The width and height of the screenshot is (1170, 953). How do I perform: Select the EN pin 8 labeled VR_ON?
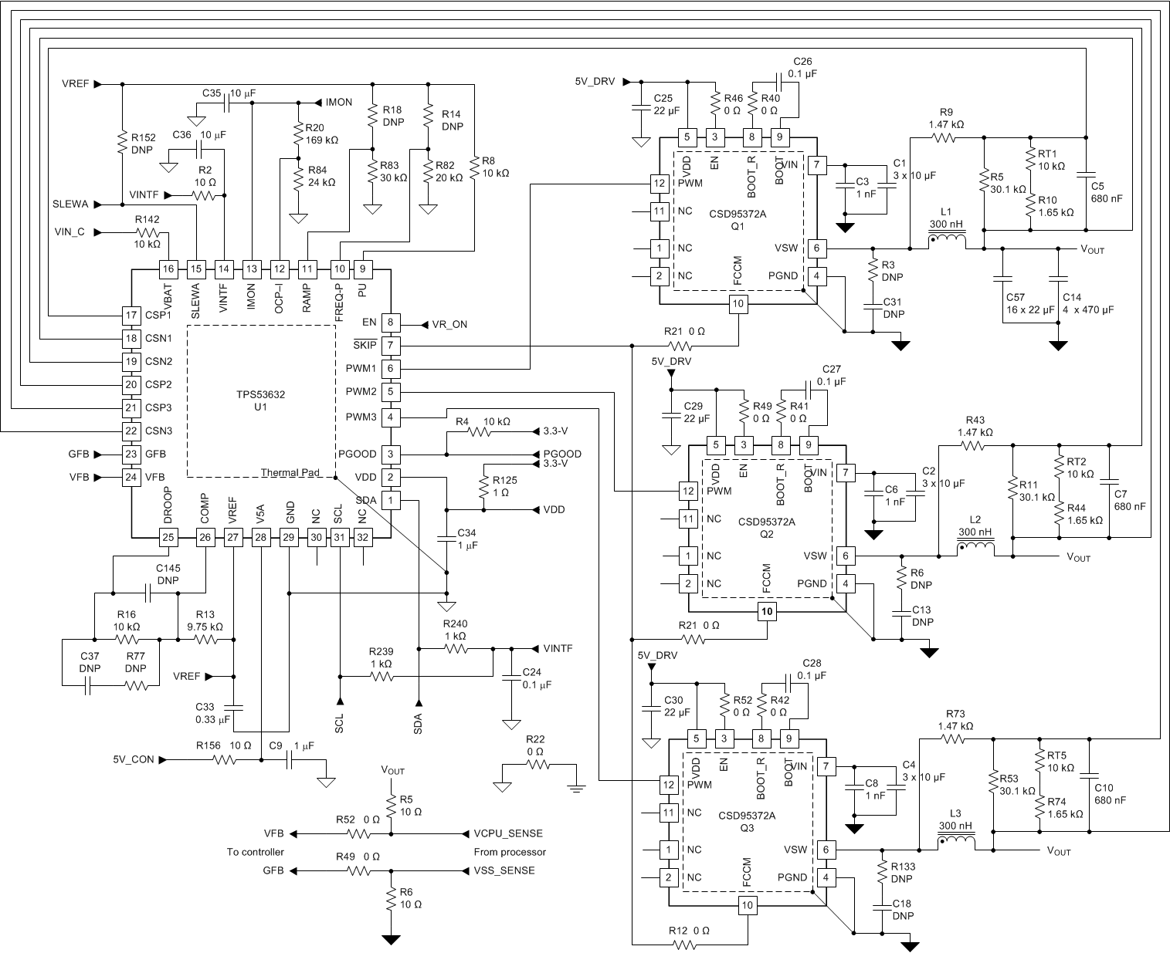click(392, 324)
